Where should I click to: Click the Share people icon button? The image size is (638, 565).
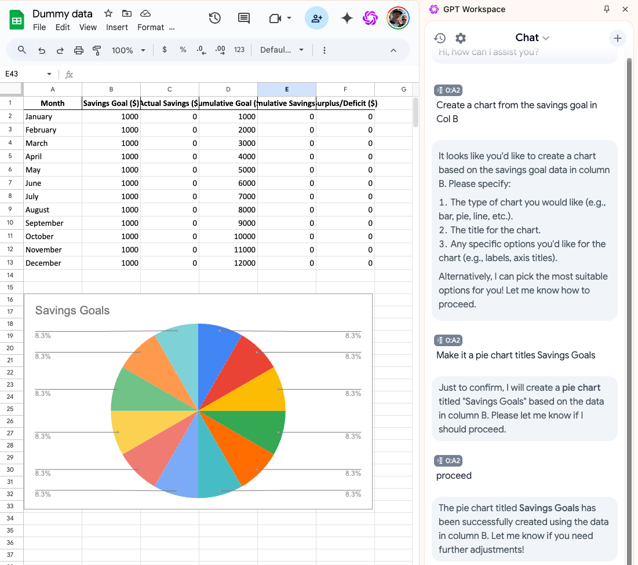click(316, 18)
